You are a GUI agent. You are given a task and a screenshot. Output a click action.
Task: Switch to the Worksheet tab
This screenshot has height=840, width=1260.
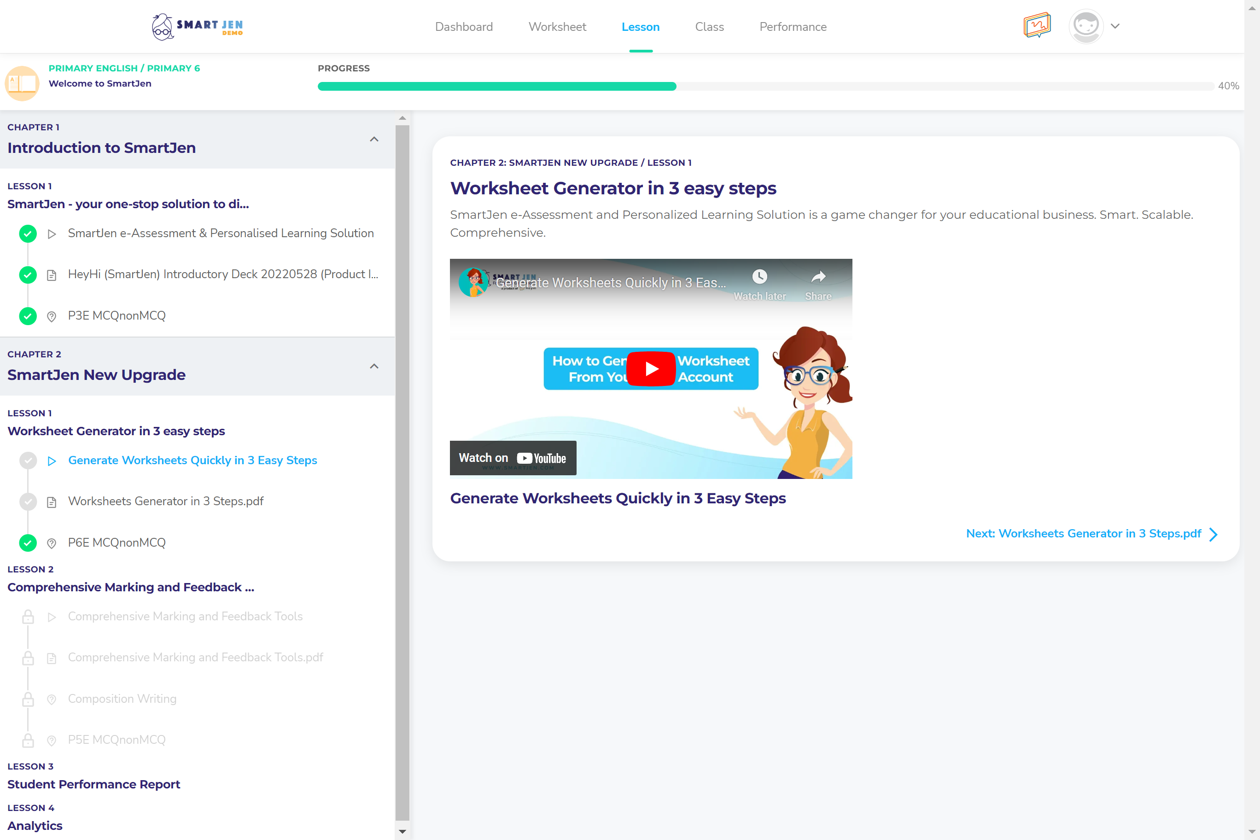point(557,26)
